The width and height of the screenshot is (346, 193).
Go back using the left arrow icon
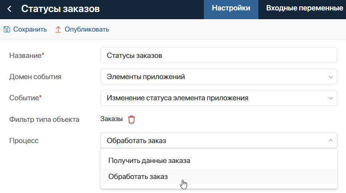(9, 9)
